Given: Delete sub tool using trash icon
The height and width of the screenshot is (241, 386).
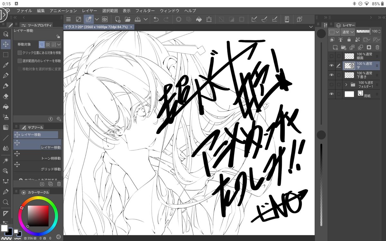Looking at the screenshot, I should point(59,184).
